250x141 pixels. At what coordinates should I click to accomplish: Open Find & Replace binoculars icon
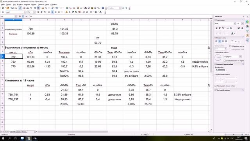pyautogui.click(x=86, y=8)
